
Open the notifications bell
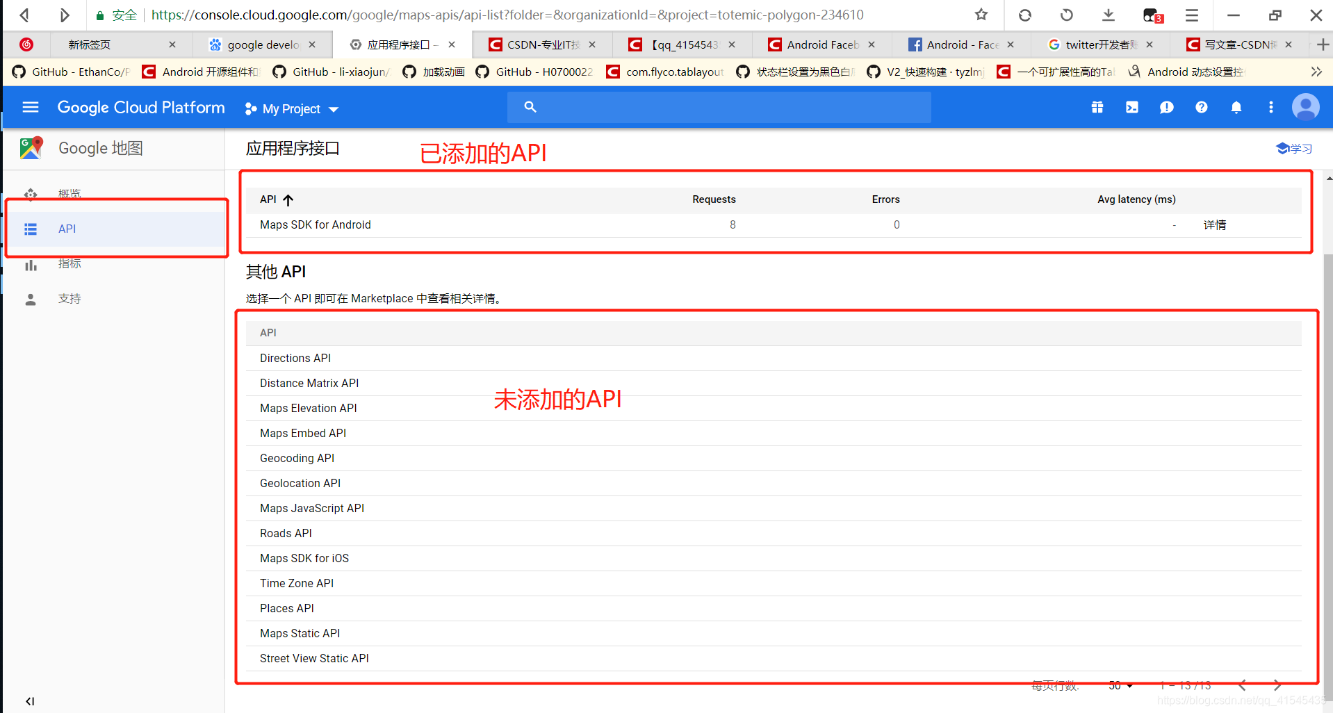click(x=1236, y=107)
